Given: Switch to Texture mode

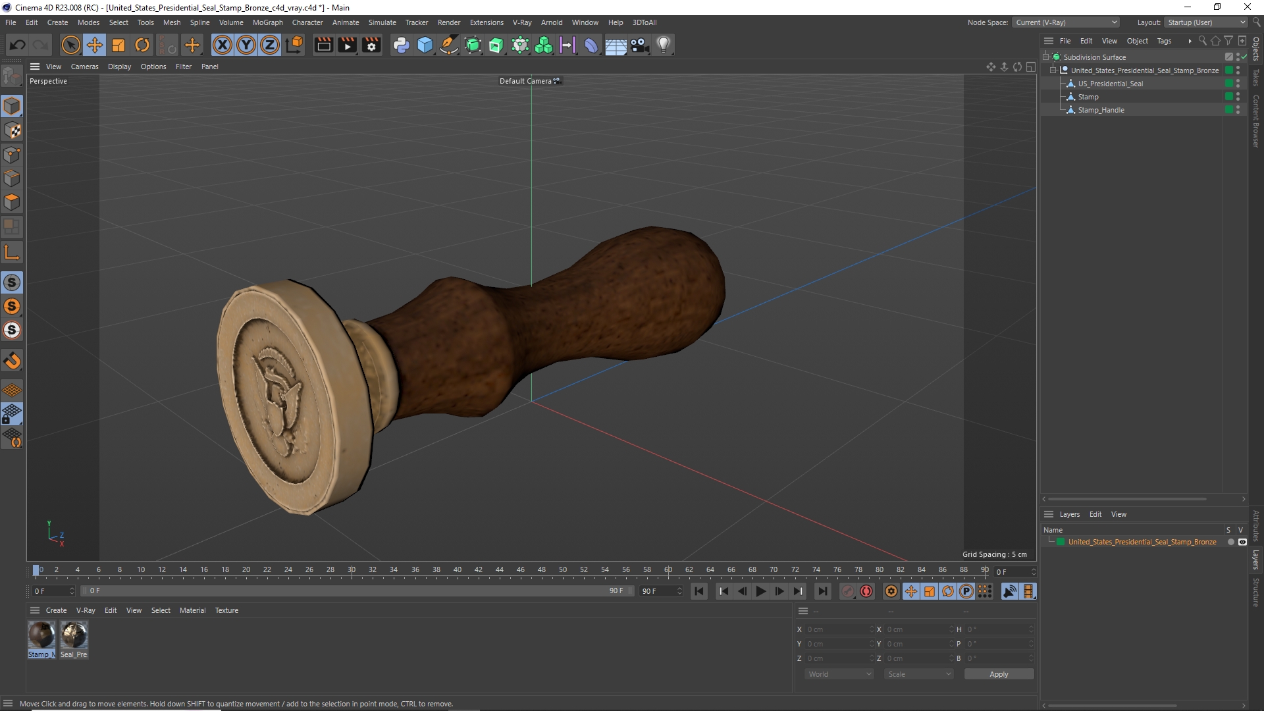Looking at the screenshot, I should coord(12,130).
